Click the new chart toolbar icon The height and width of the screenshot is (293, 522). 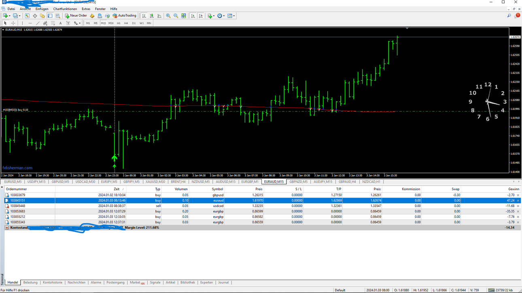5,16
